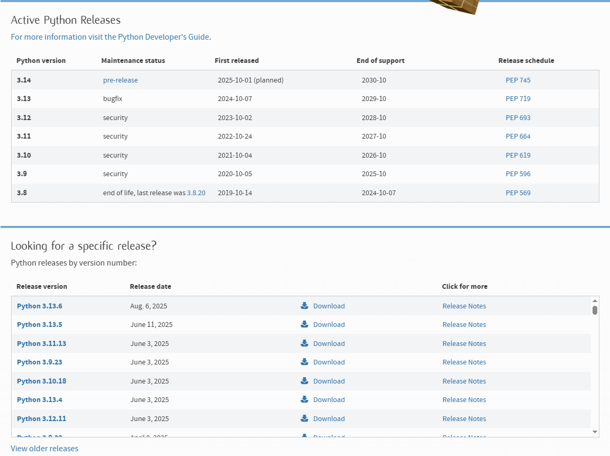This screenshot has width=610, height=456.
Task: Click the release list scroll down arrow
Action: click(x=595, y=432)
